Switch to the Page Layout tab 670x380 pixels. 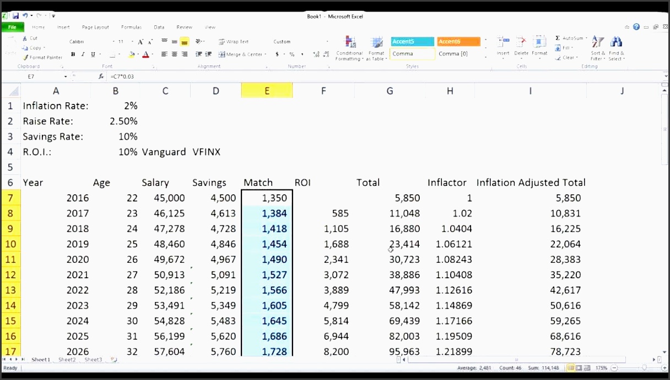[95, 27]
